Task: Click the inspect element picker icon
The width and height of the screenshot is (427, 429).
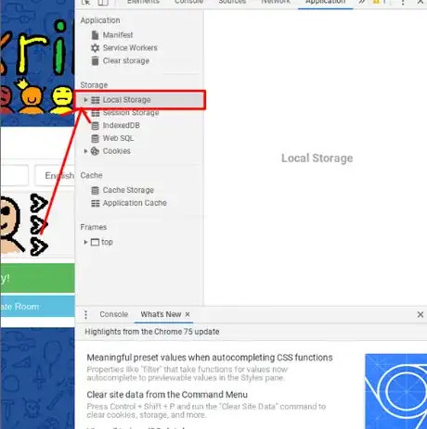Action: 86,3
